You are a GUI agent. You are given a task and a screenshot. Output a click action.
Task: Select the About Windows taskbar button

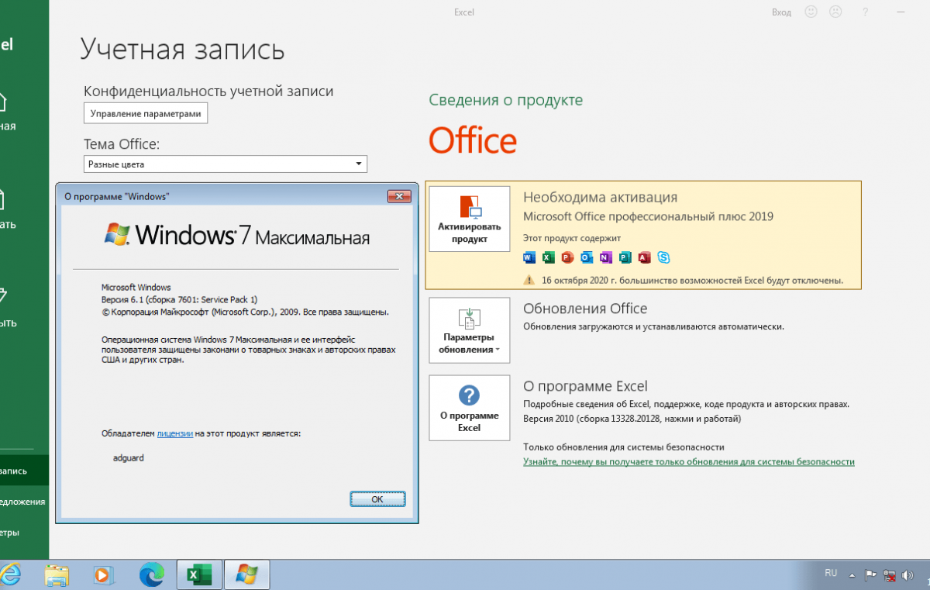point(247,574)
